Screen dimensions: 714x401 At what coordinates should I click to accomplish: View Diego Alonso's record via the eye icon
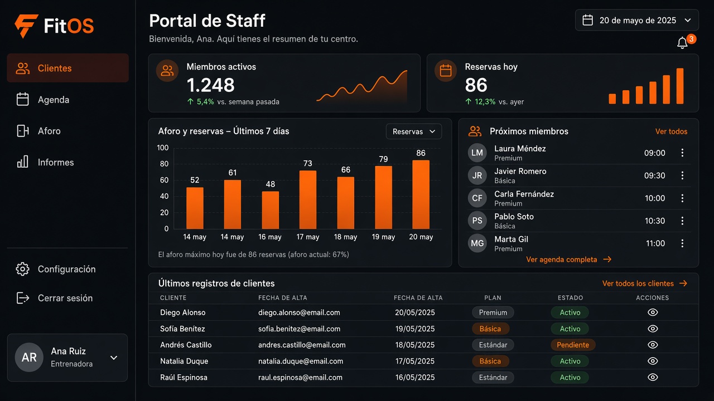(653, 312)
